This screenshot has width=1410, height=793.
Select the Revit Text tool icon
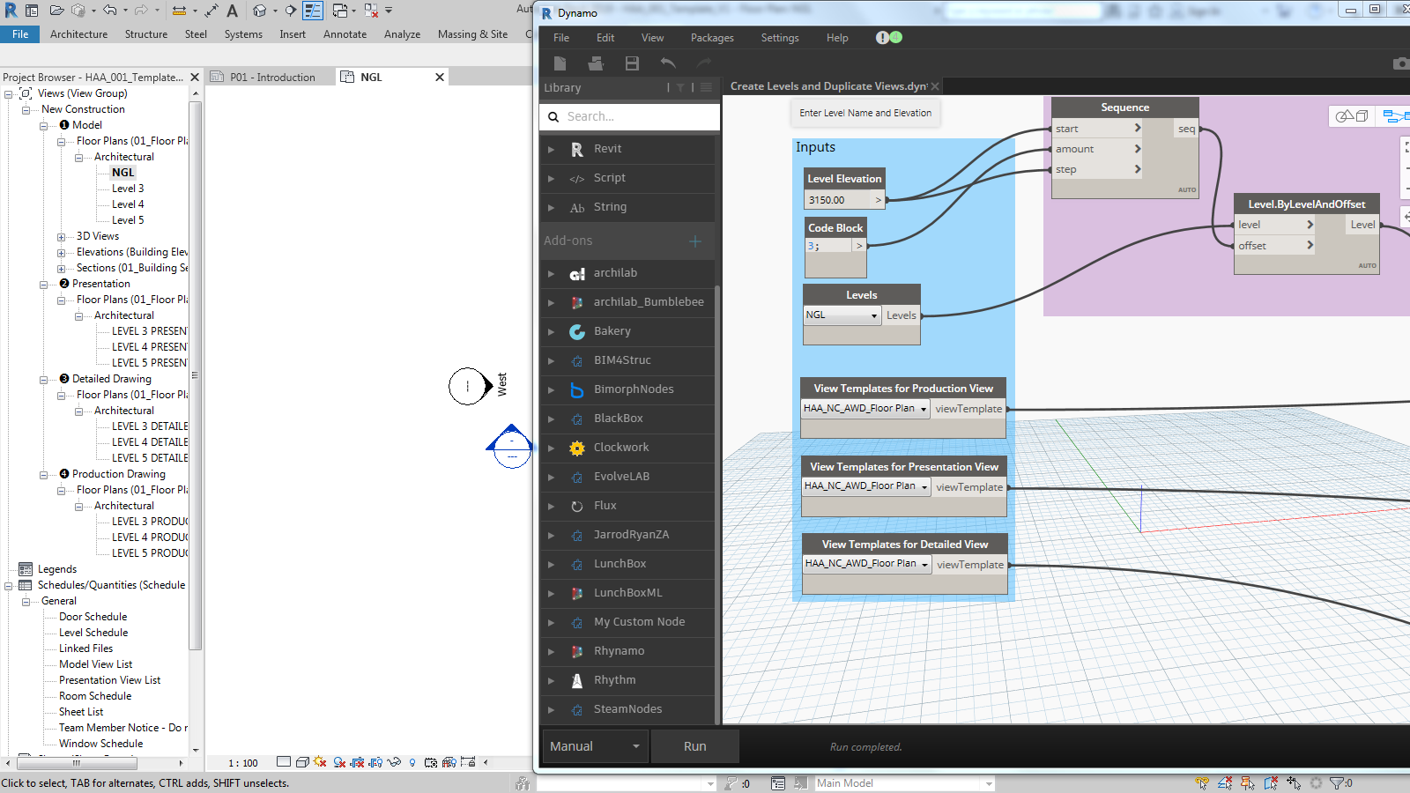click(x=232, y=11)
